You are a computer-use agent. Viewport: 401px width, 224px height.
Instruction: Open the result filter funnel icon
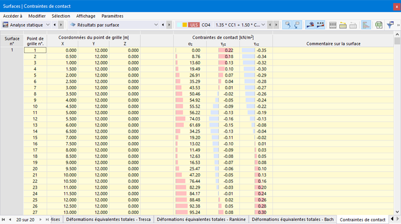390,25
